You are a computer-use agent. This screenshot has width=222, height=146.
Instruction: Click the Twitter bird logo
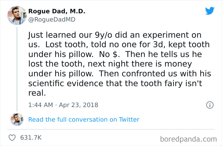[x=210, y=11]
